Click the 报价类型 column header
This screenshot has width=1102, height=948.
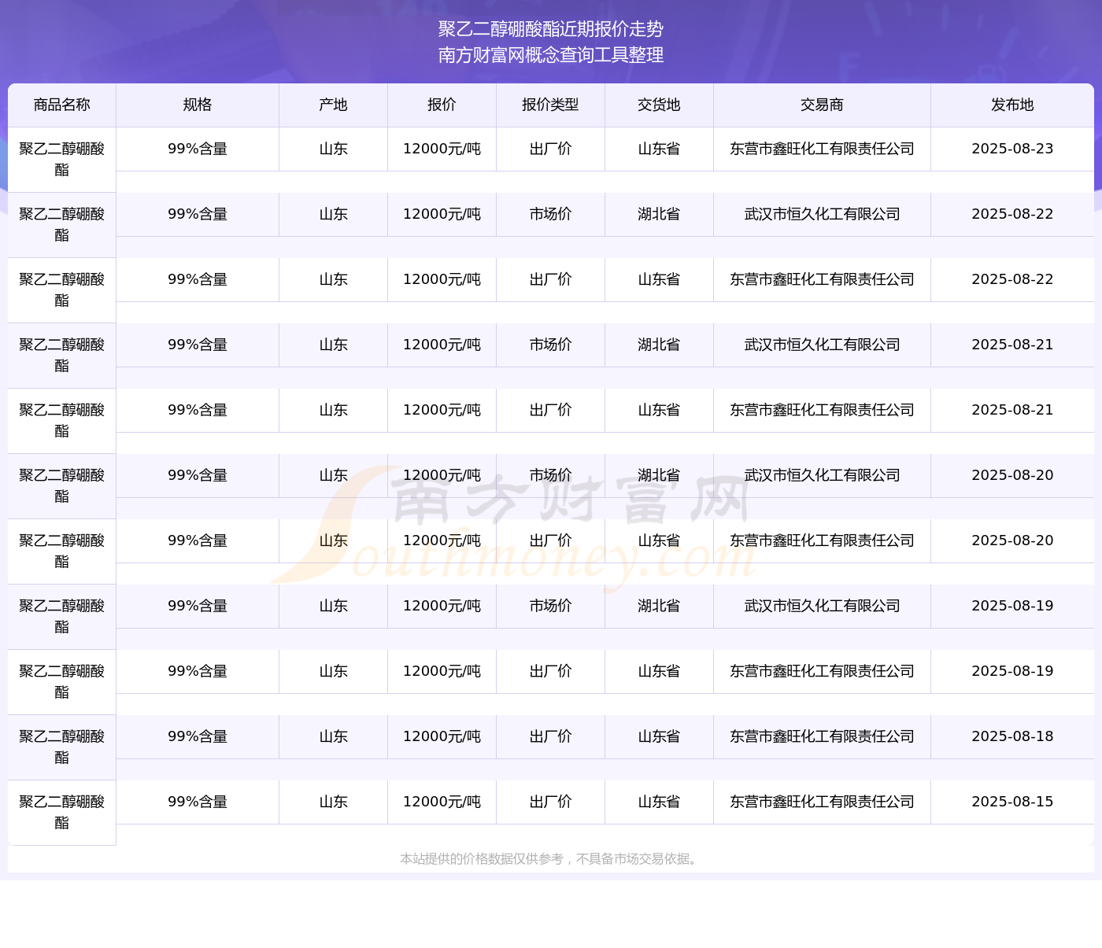click(x=550, y=105)
